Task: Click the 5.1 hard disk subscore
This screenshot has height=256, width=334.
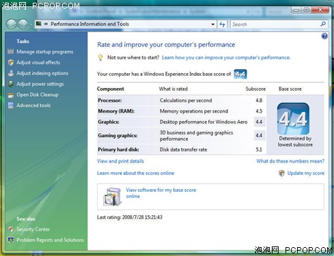Action: (259, 150)
